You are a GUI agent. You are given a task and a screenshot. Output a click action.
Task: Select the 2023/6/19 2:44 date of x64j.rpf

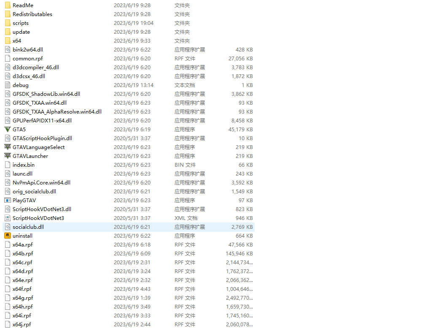click(132, 324)
